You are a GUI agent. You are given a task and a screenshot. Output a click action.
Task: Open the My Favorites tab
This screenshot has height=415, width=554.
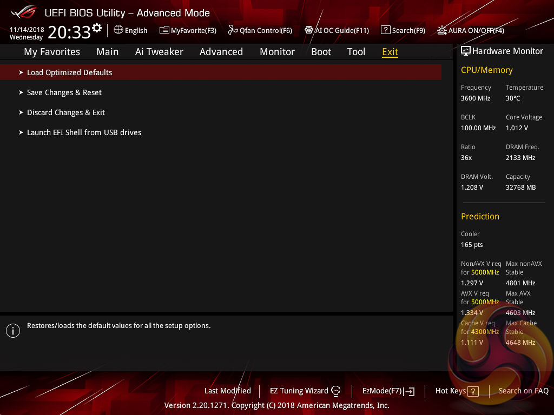pos(52,52)
